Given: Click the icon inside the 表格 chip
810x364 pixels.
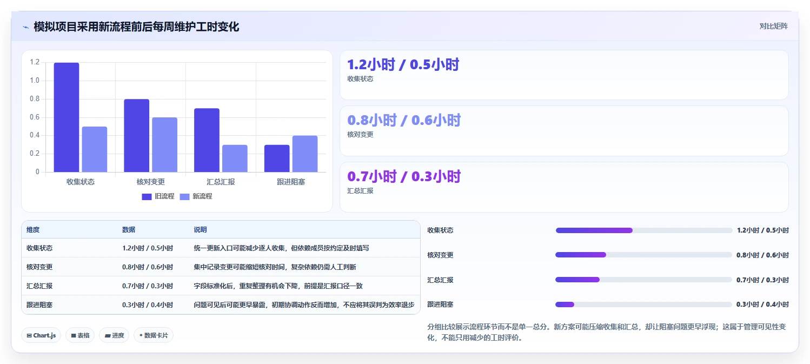Looking at the screenshot, I should click(x=74, y=336).
